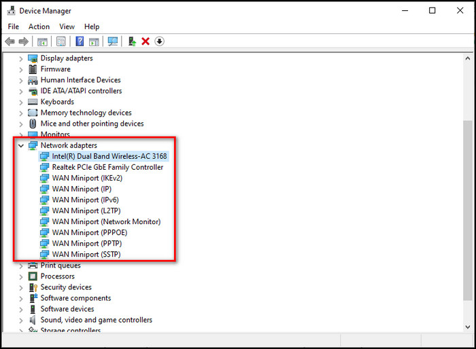
Task: Click the red X Uninstall device icon
Action: [146, 41]
